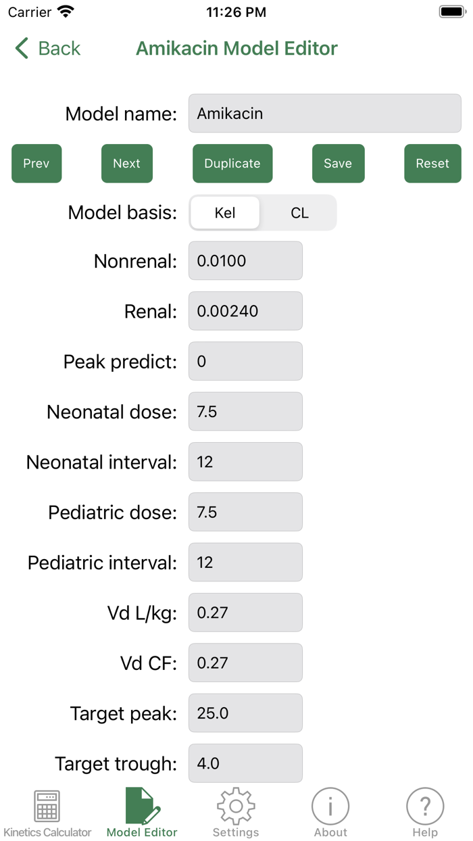Switch model basis to CL
Image resolution: width=473 pixels, height=841 pixels.
click(299, 212)
